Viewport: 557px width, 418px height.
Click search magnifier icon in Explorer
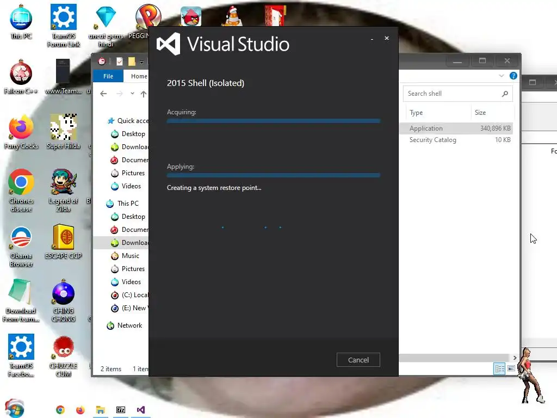[x=505, y=94]
